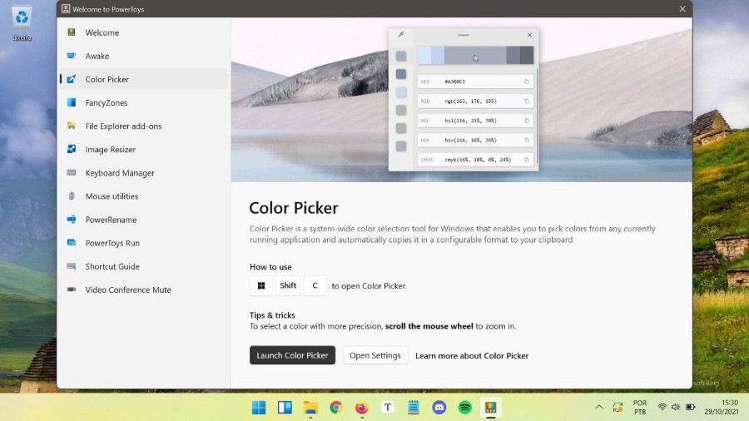
Task: Open Spotify from taskbar
Action: tap(464, 407)
